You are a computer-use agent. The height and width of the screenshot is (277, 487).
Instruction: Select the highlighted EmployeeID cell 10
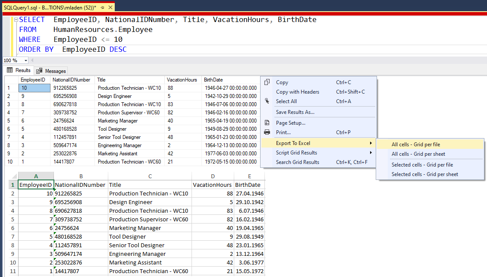tap(34, 88)
